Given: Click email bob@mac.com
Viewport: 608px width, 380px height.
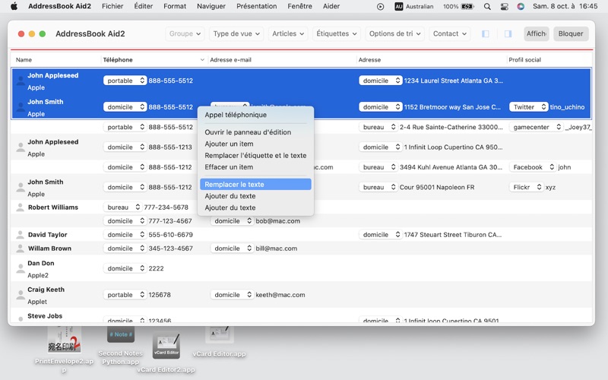Looking at the screenshot, I should click(x=277, y=221).
